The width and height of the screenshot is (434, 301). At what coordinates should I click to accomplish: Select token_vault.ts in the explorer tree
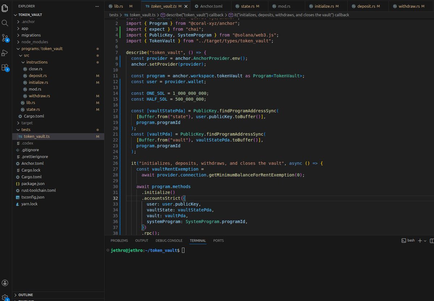click(58, 136)
